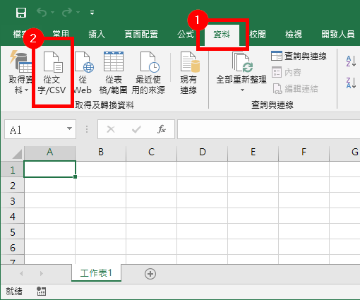This screenshot has height=300, width=360.
Task: Click the Redo arrow icon
Action: [67, 12]
